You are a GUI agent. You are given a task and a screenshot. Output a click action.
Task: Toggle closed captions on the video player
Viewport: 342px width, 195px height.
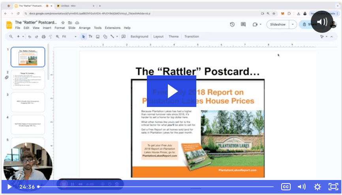286,187
